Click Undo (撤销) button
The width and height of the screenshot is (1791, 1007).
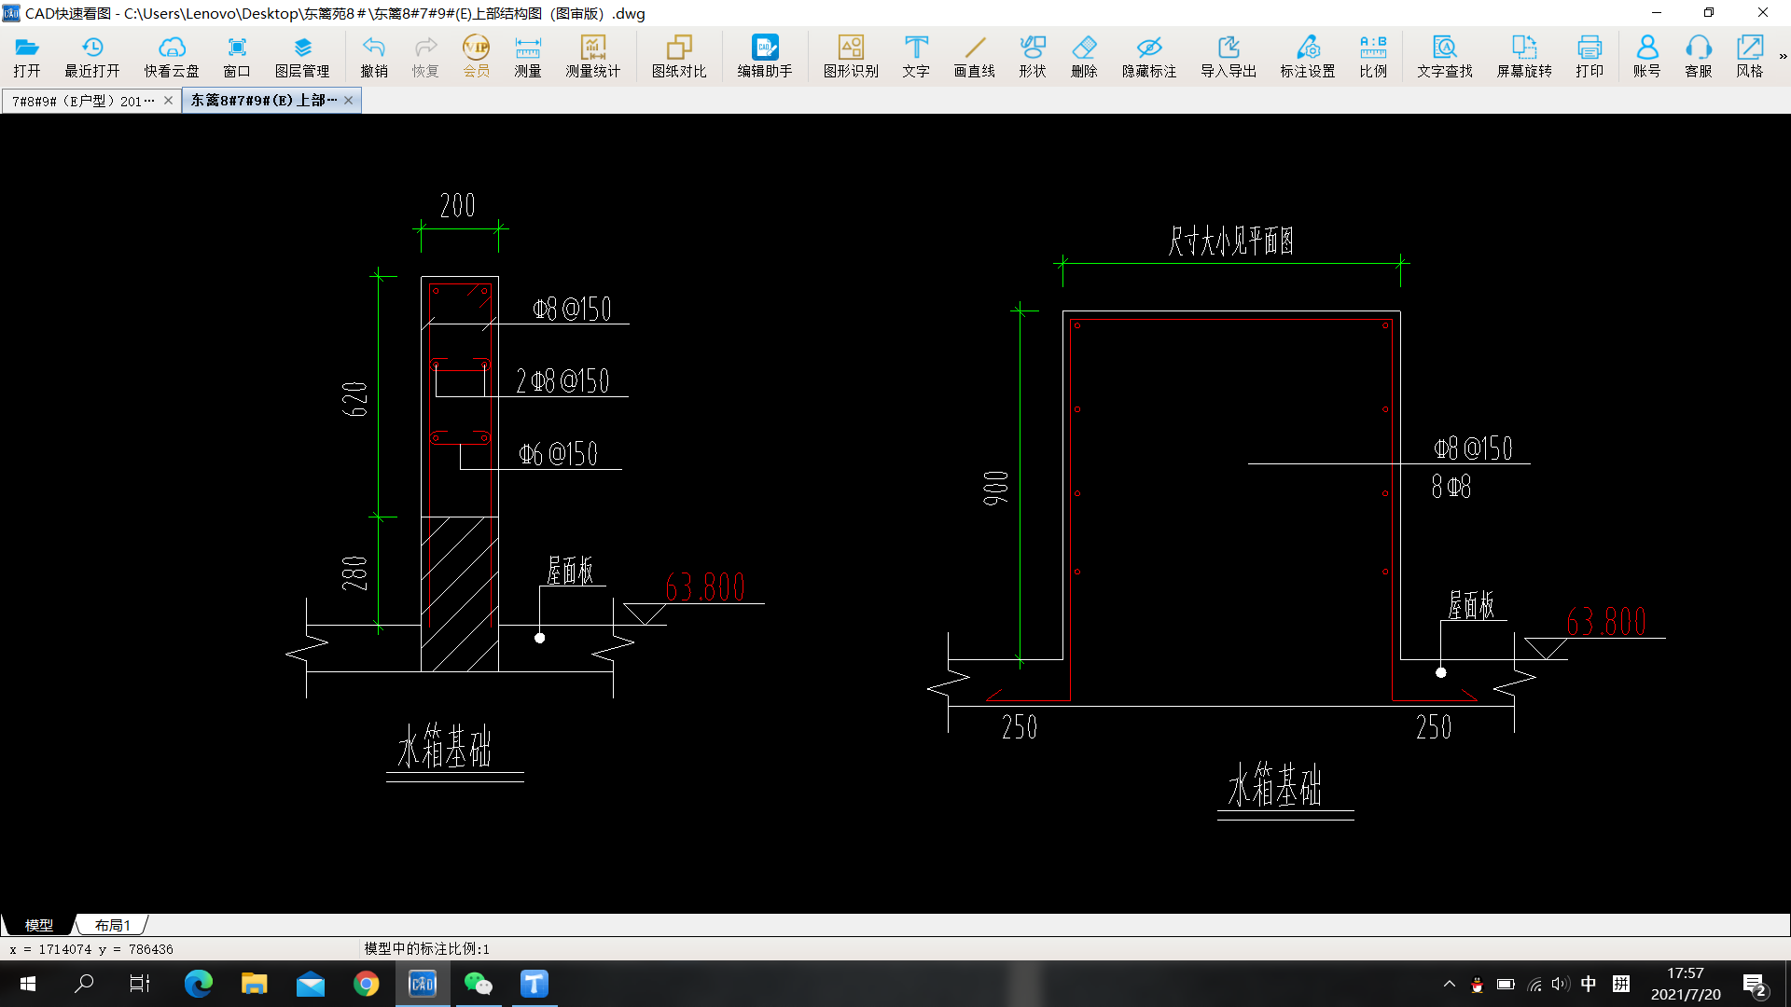pos(373,56)
